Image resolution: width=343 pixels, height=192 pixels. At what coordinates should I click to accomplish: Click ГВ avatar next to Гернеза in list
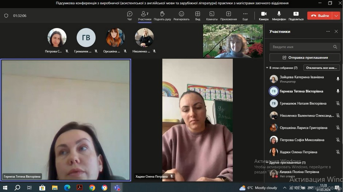tap(273, 91)
